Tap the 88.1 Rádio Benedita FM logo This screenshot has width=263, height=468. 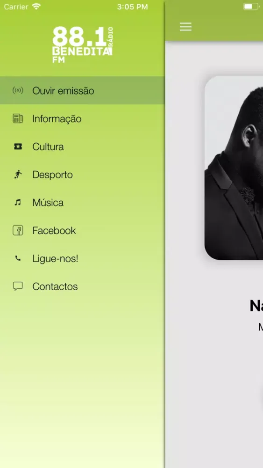click(x=83, y=45)
